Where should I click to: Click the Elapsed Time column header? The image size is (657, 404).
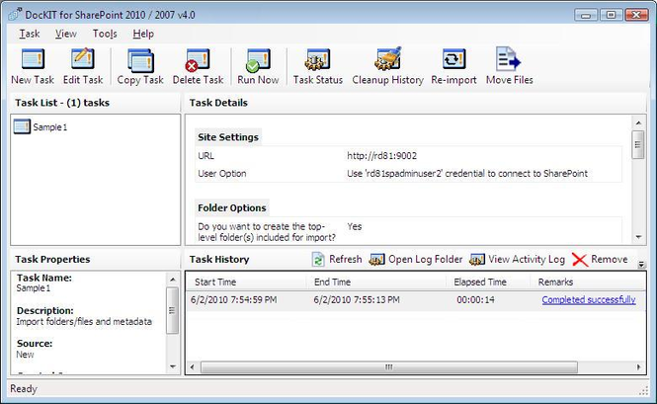[488, 283]
